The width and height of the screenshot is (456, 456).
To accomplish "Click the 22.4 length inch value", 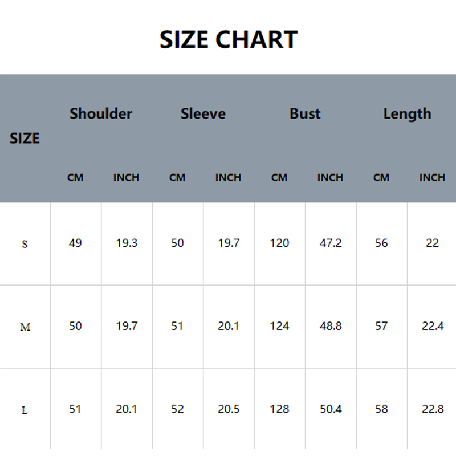I will pos(432,326).
